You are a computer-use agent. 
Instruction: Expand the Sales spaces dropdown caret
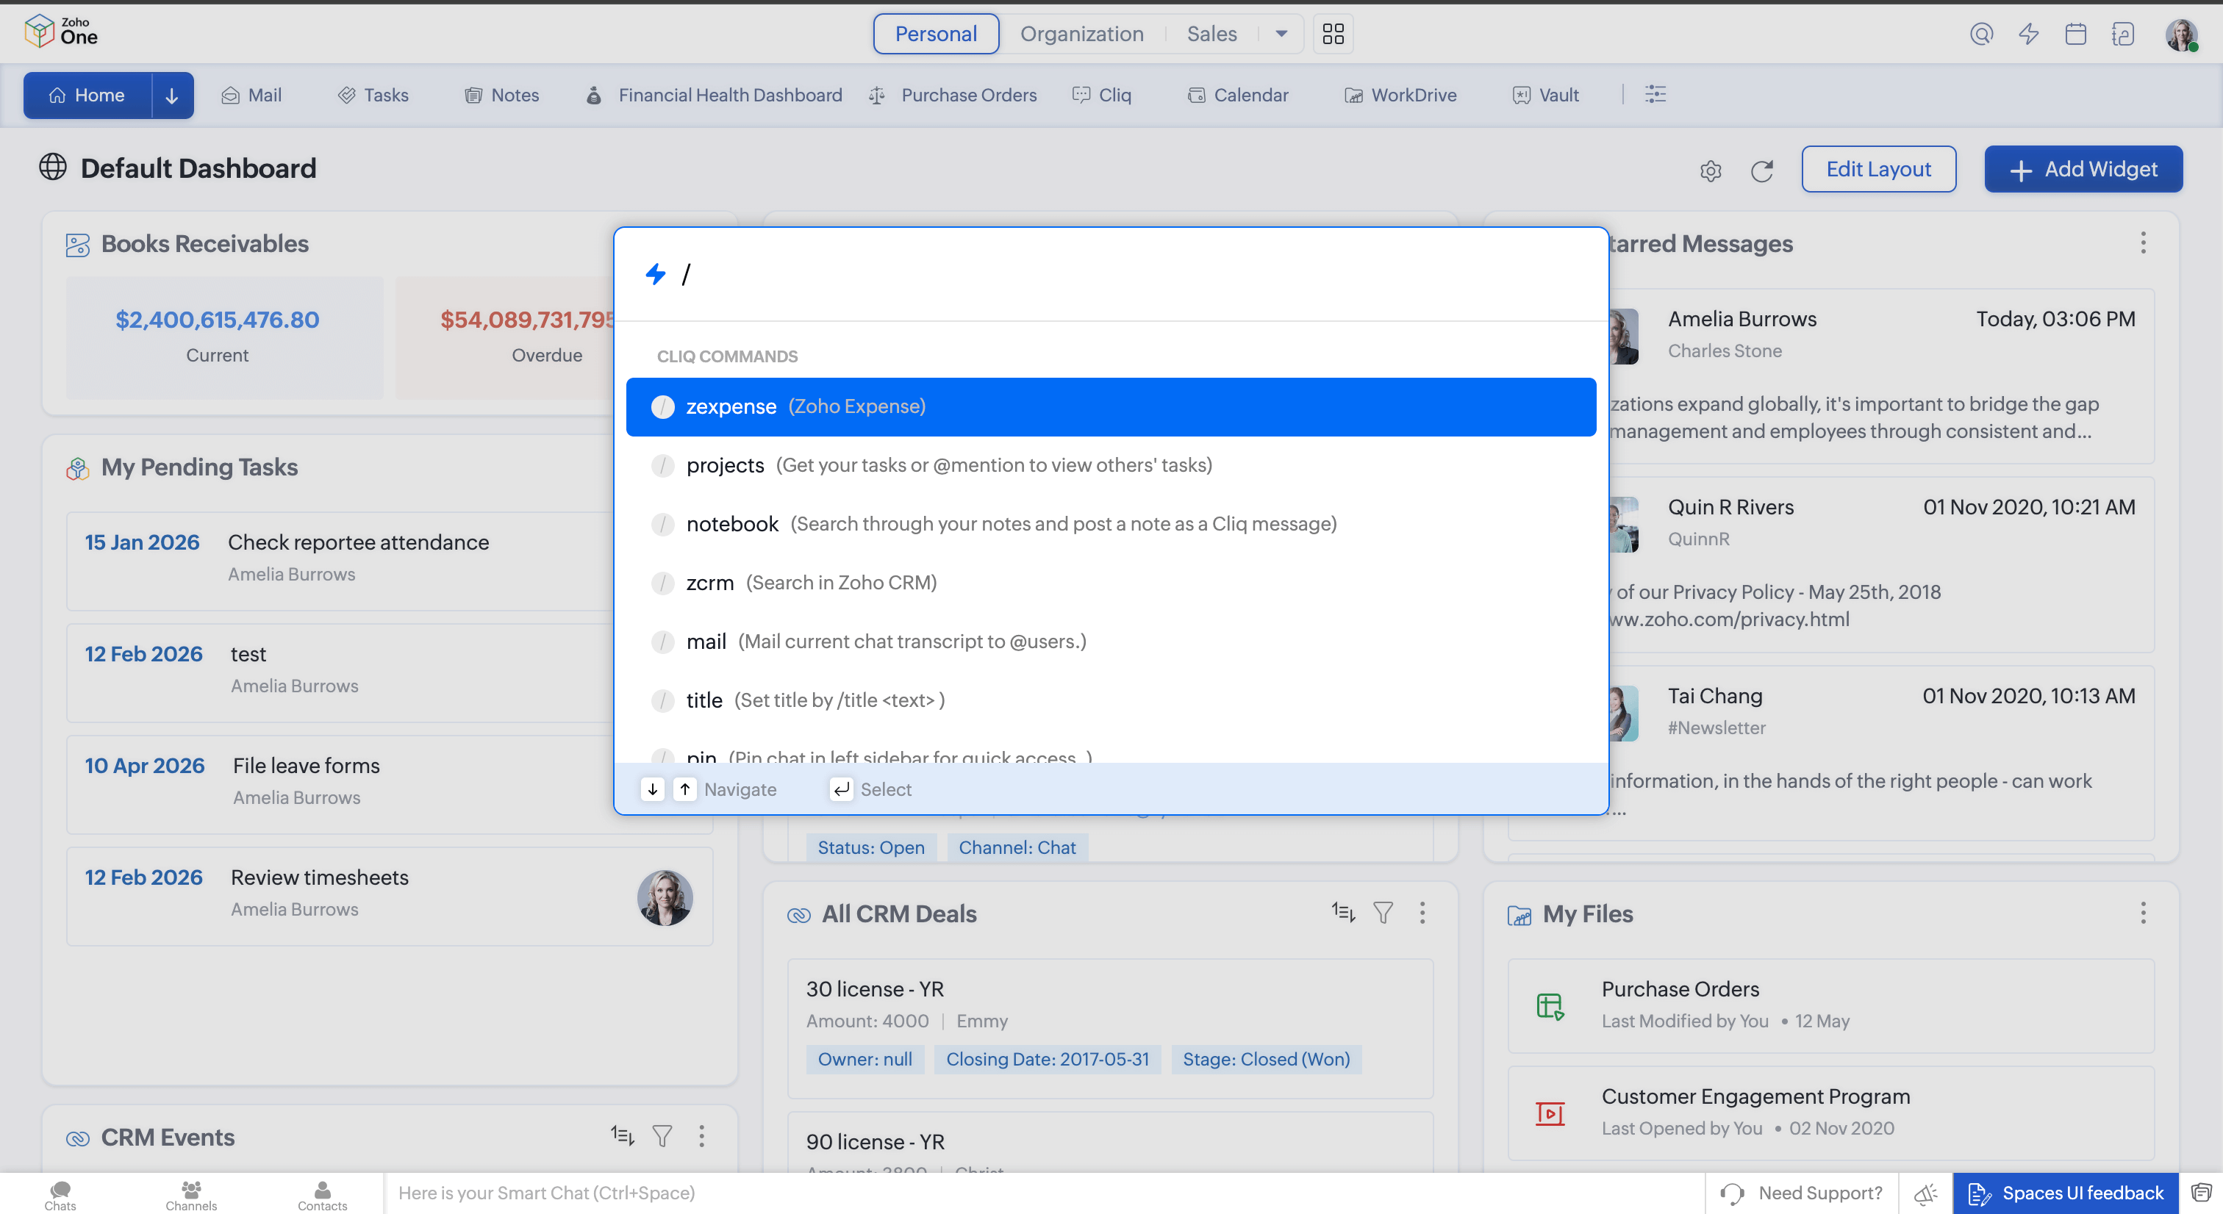pyautogui.click(x=1281, y=34)
